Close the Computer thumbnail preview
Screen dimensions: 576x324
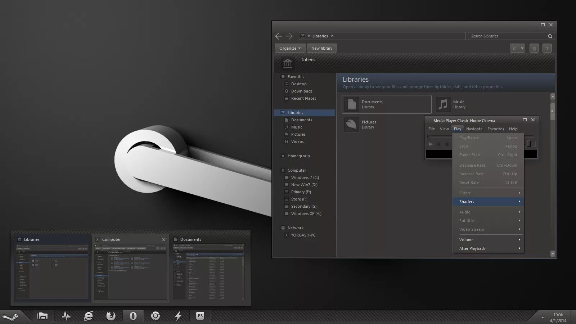[x=164, y=239]
